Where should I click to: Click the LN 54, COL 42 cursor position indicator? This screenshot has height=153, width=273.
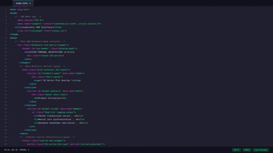(x=11, y=150)
